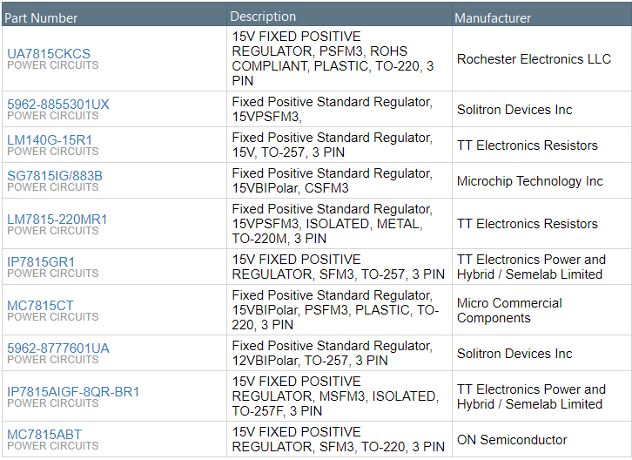Select the Microchip Technology Inc cell
Viewport: 632px width, 460px height.
tap(529, 181)
